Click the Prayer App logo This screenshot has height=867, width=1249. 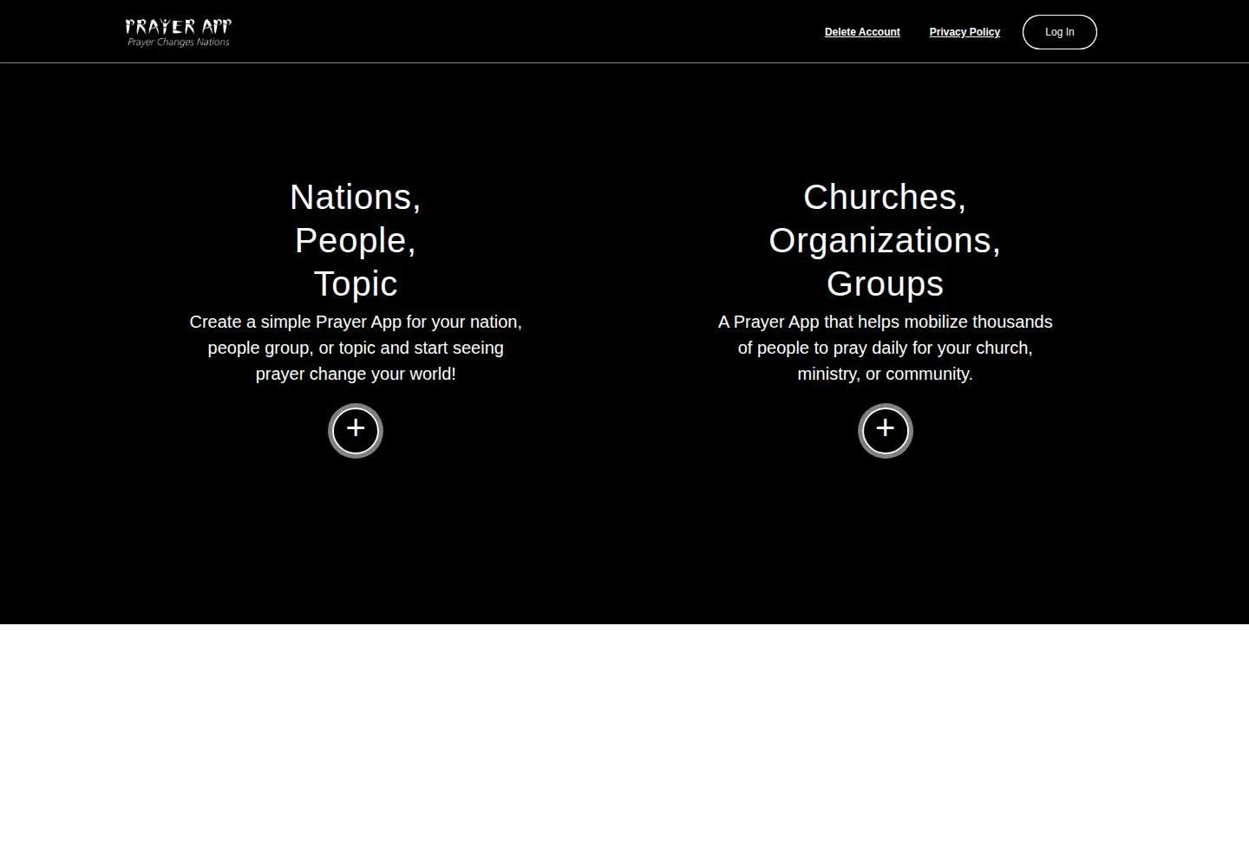click(x=179, y=32)
